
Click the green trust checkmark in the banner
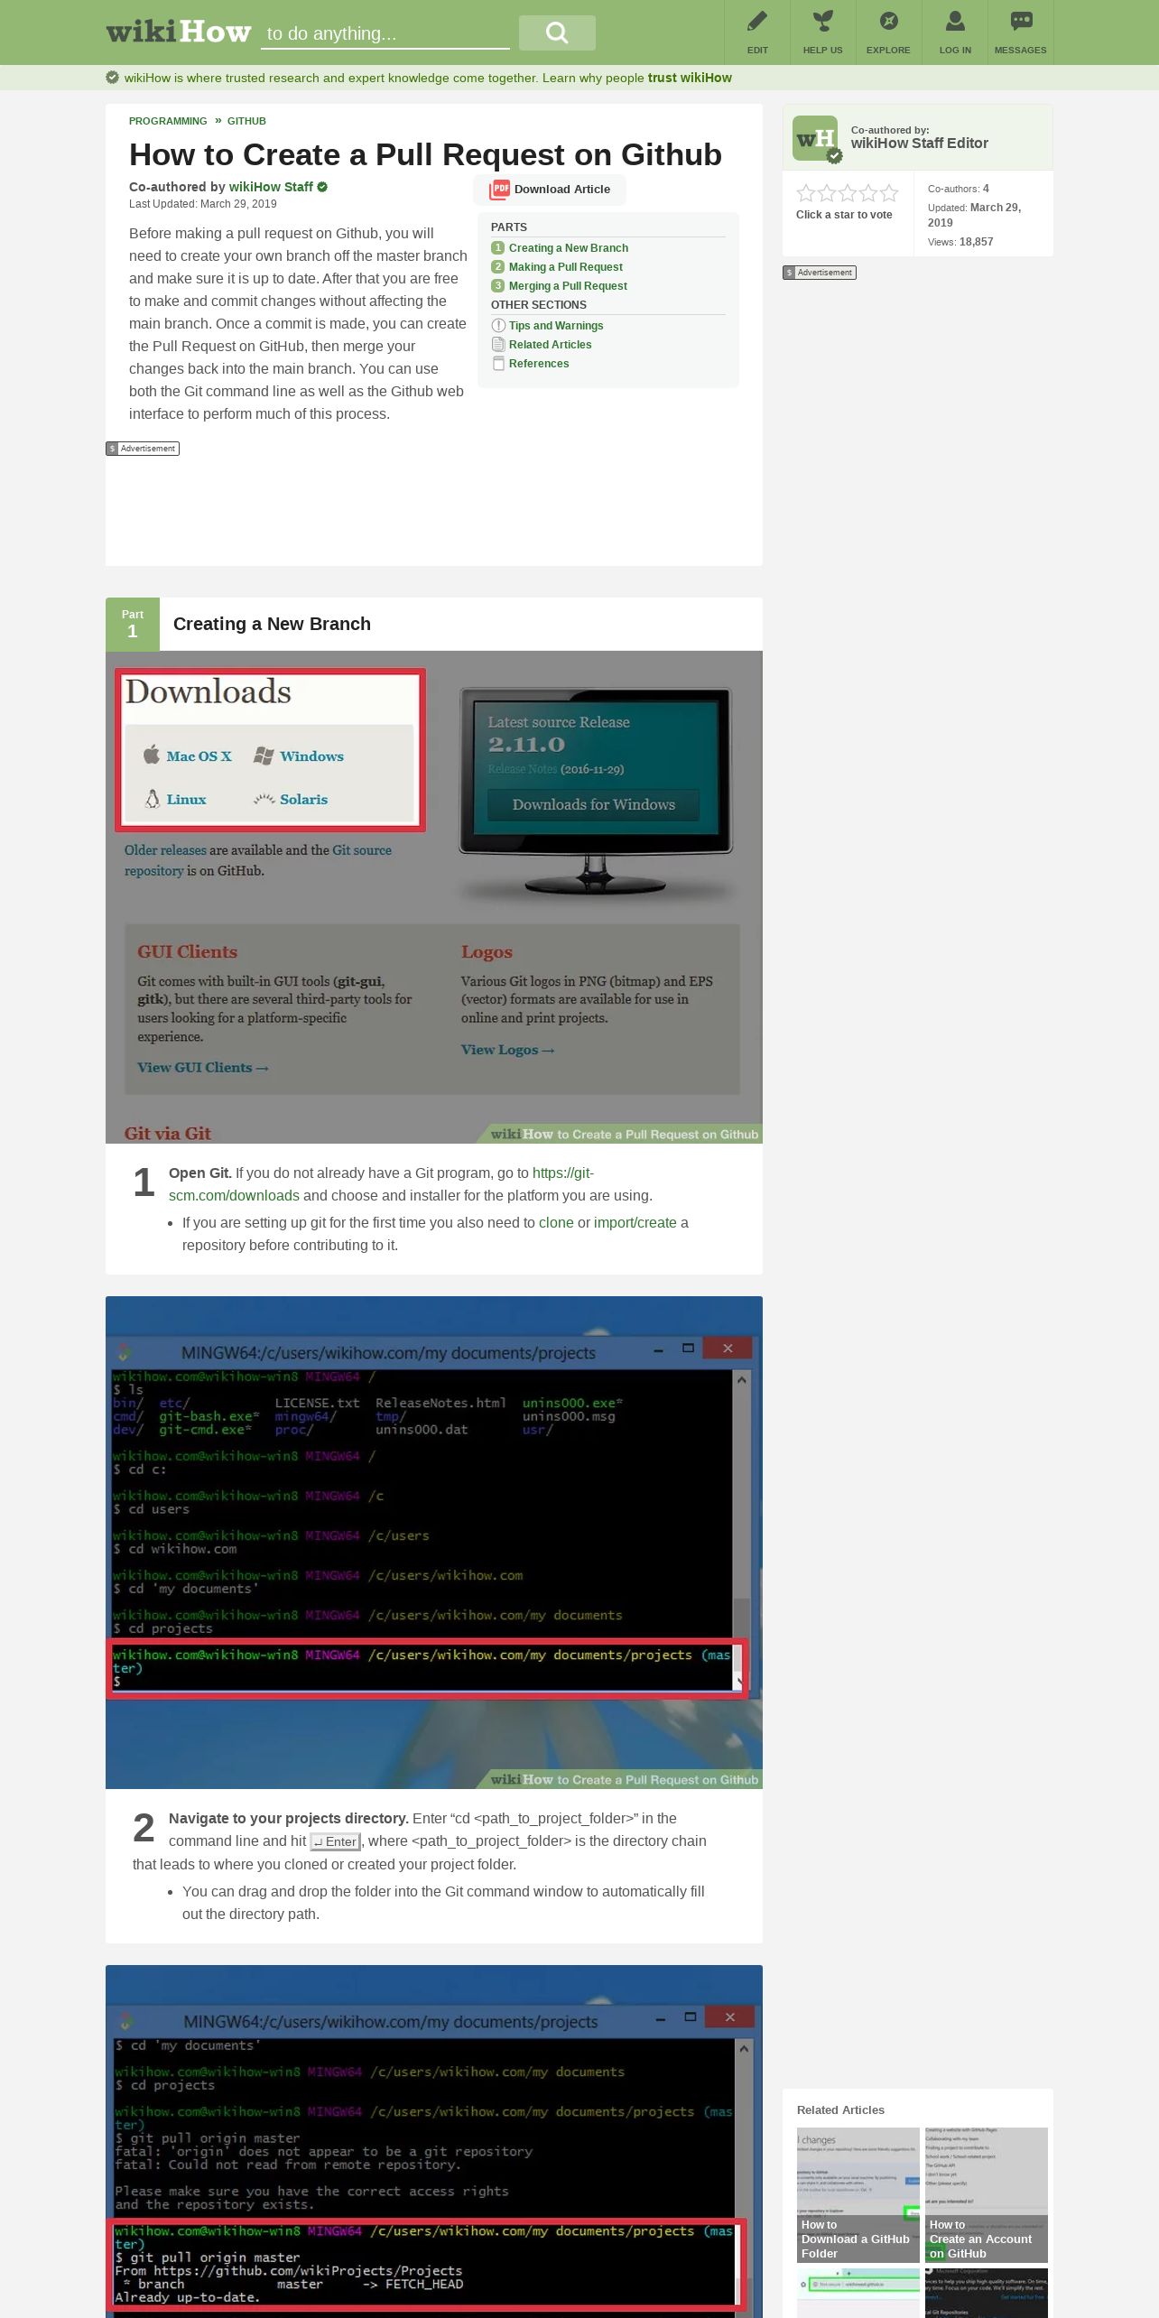(x=112, y=78)
